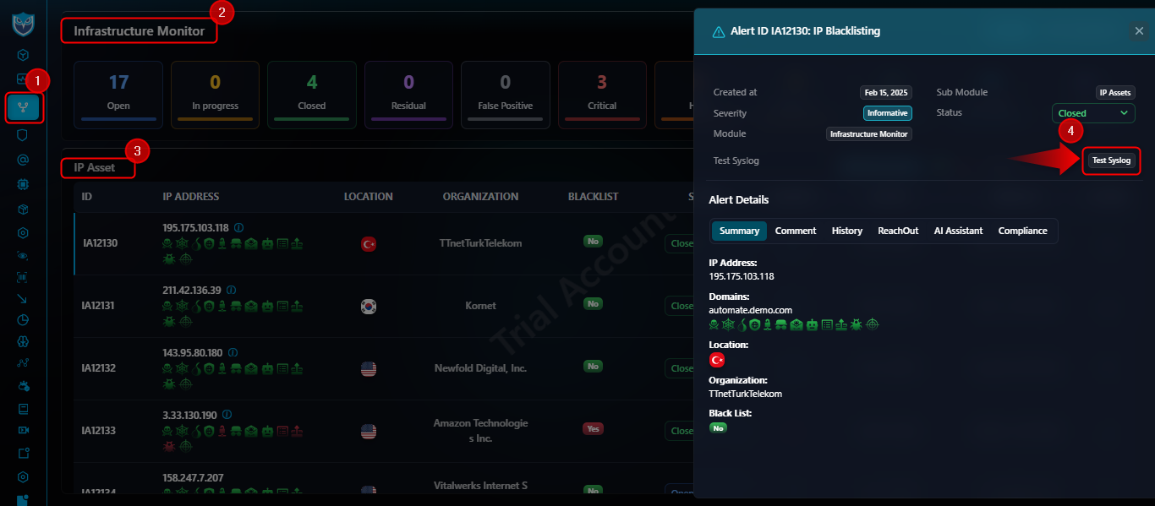The image size is (1155, 506).
Task: Switch to the Comment tab
Action: 796,231
